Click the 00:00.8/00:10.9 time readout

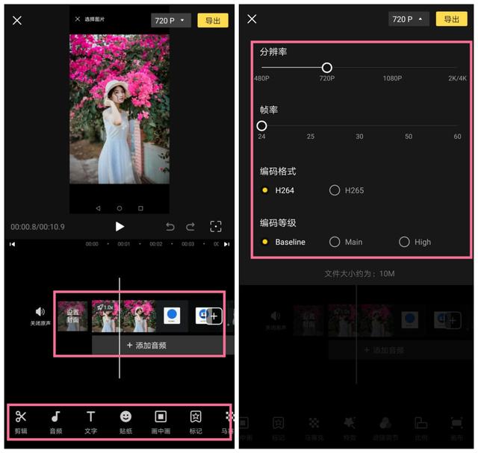click(37, 227)
